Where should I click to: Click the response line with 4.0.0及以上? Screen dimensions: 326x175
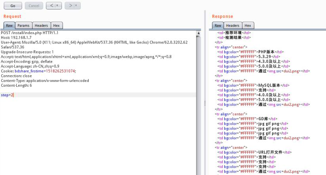click(x=254, y=95)
